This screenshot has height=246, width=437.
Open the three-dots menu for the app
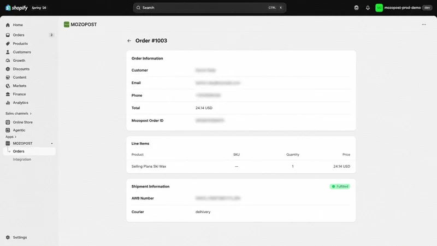point(424,25)
